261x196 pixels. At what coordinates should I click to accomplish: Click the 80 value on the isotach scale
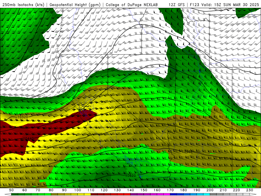point(51,190)
